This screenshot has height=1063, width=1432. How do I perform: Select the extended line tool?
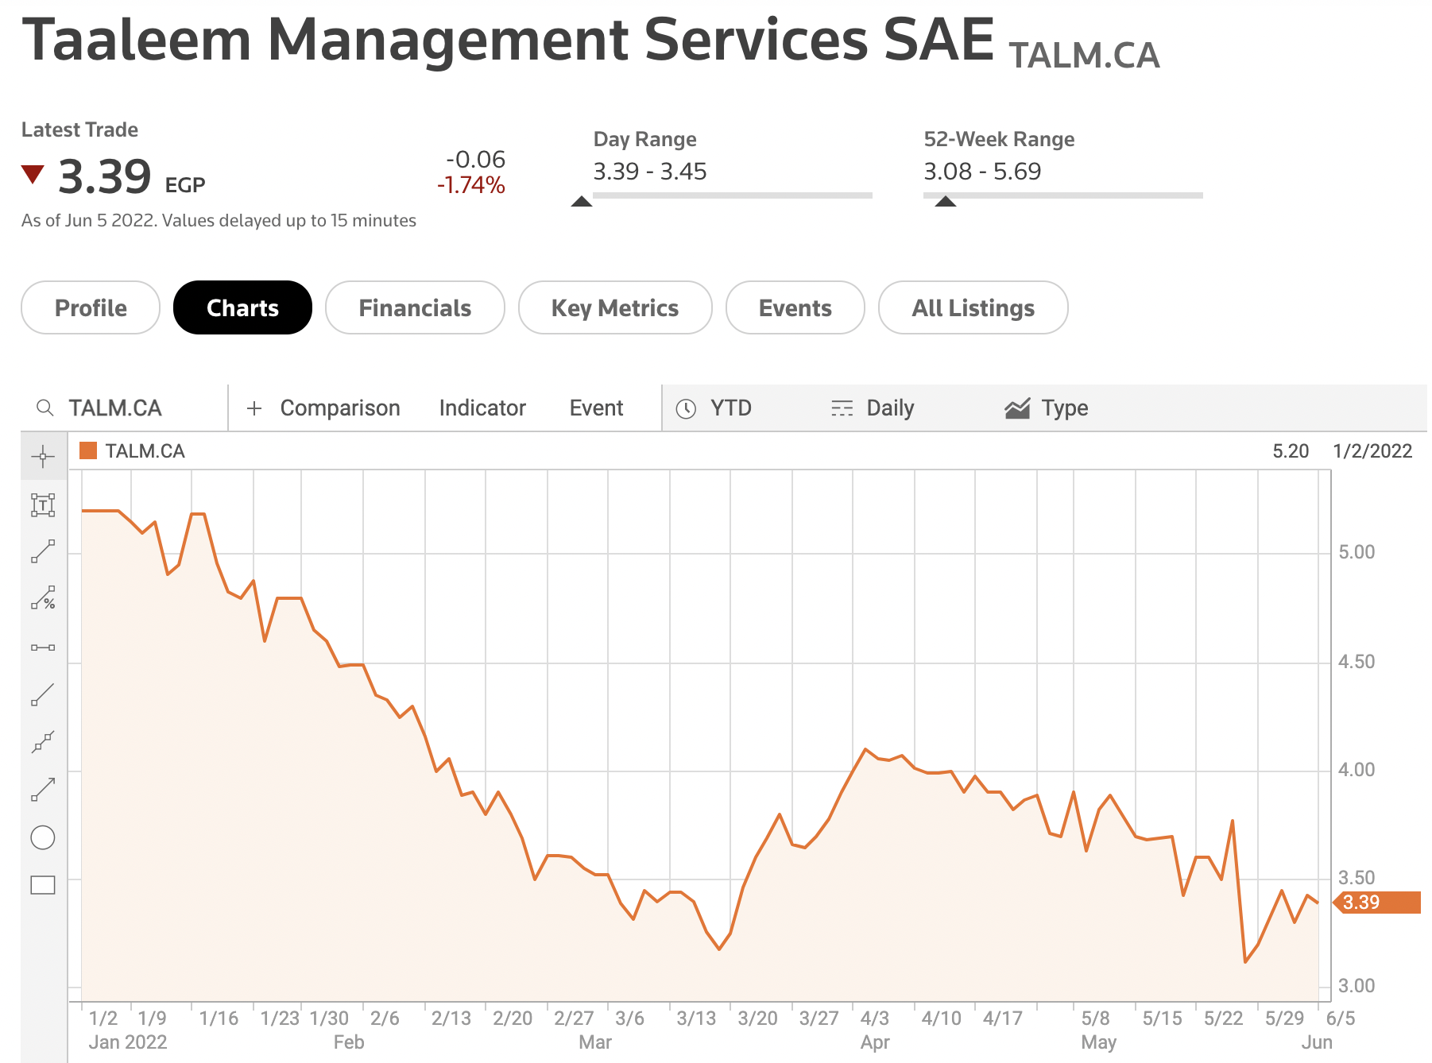(x=43, y=742)
